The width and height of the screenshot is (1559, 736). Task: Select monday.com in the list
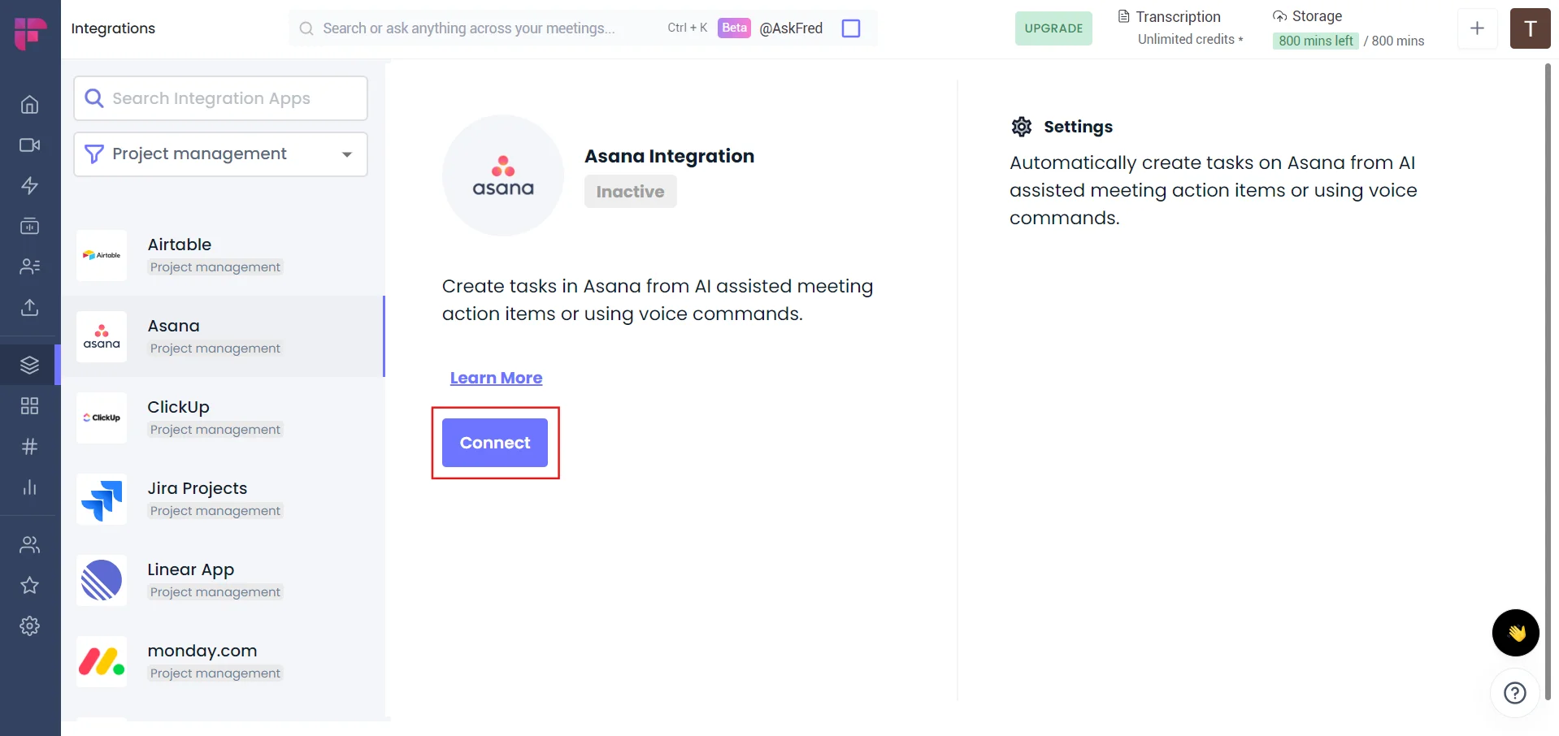tap(223, 661)
